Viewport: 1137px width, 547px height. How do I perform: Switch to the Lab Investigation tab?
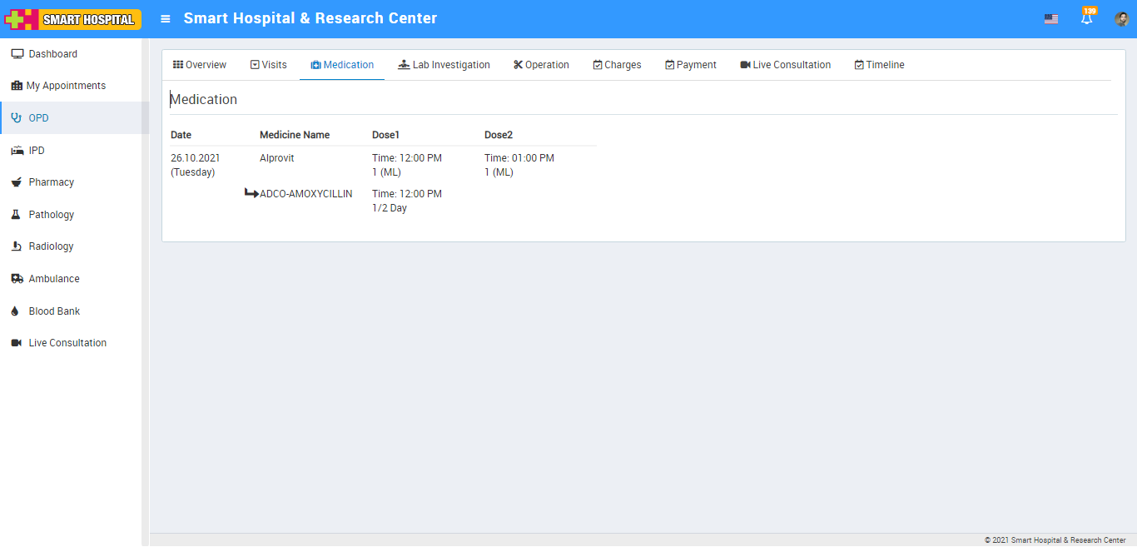444,65
